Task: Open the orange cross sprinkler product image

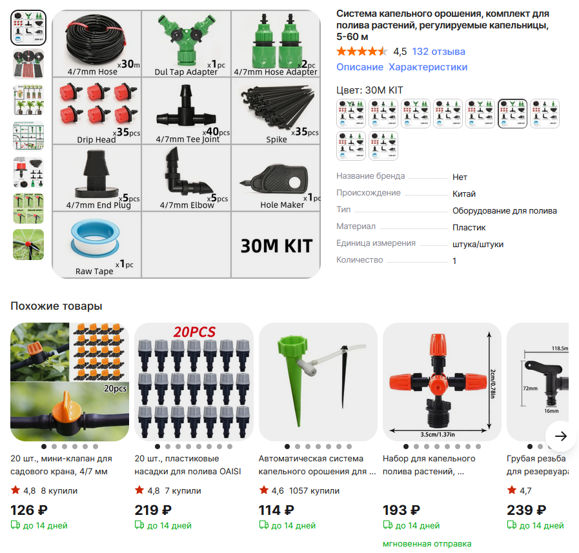Action: [x=442, y=382]
